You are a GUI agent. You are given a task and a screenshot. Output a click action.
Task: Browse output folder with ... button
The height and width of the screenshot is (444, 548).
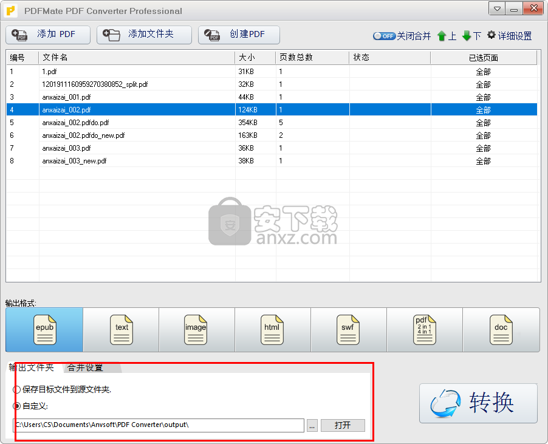click(x=312, y=426)
